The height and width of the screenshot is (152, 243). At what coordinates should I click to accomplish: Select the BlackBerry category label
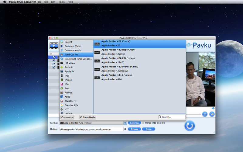click(x=70, y=101)
